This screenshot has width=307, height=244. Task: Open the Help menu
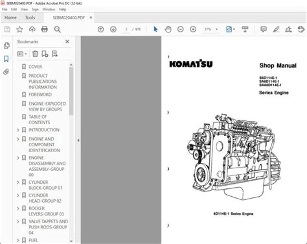click(x=62, y=9)
